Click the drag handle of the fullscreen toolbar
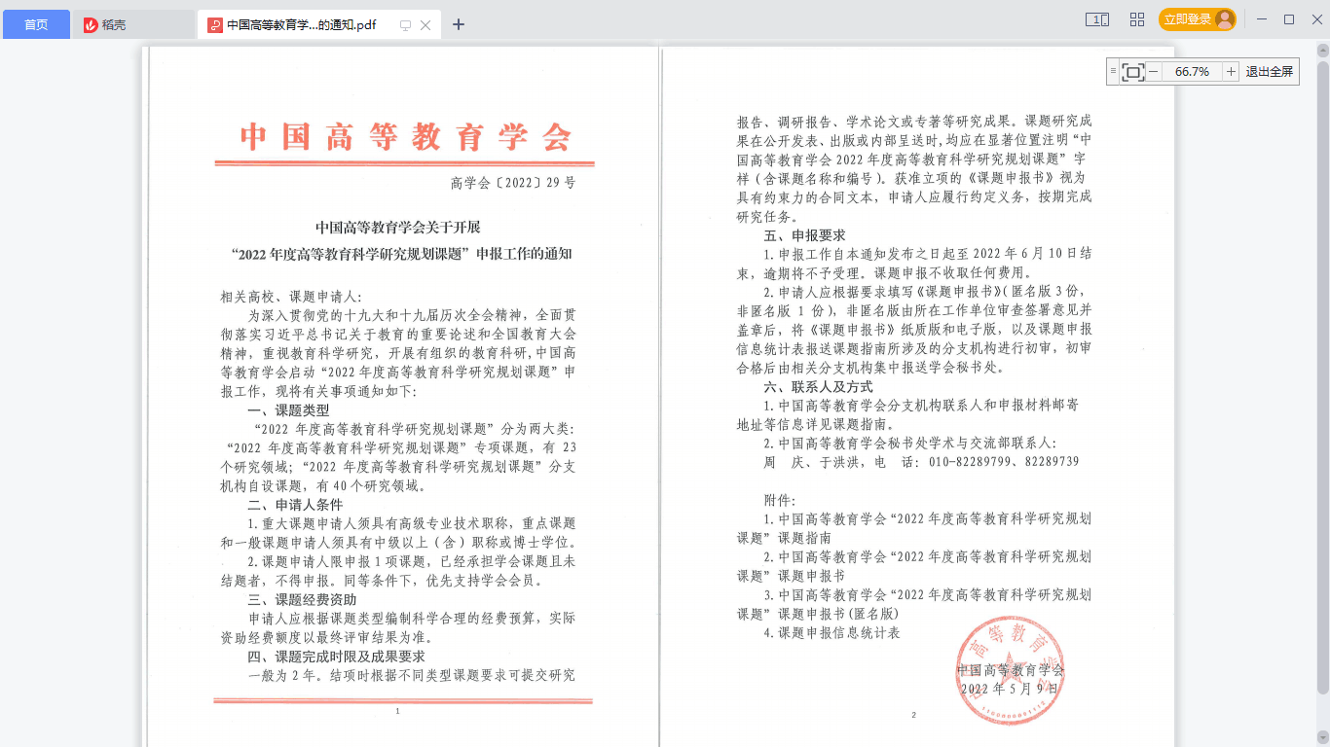This screenshot has width=1330, height=747. pyautogui.click(x=1113, y=71)
